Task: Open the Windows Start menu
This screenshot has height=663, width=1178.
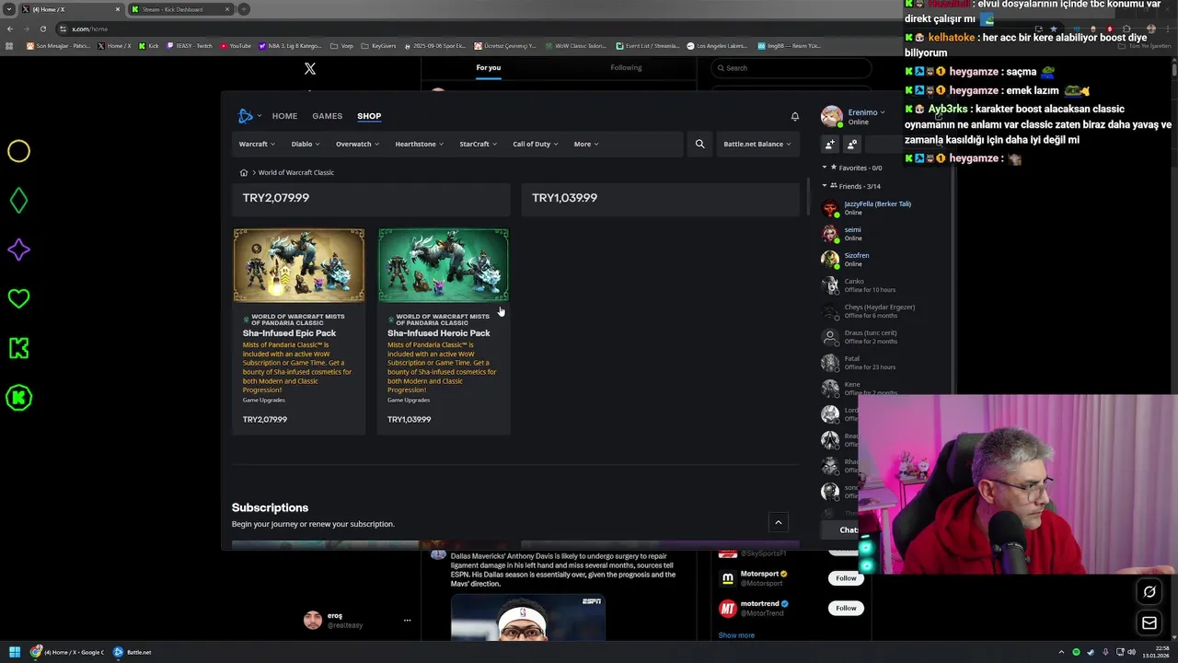Action: pyautogui.click(x=15, y=652)
